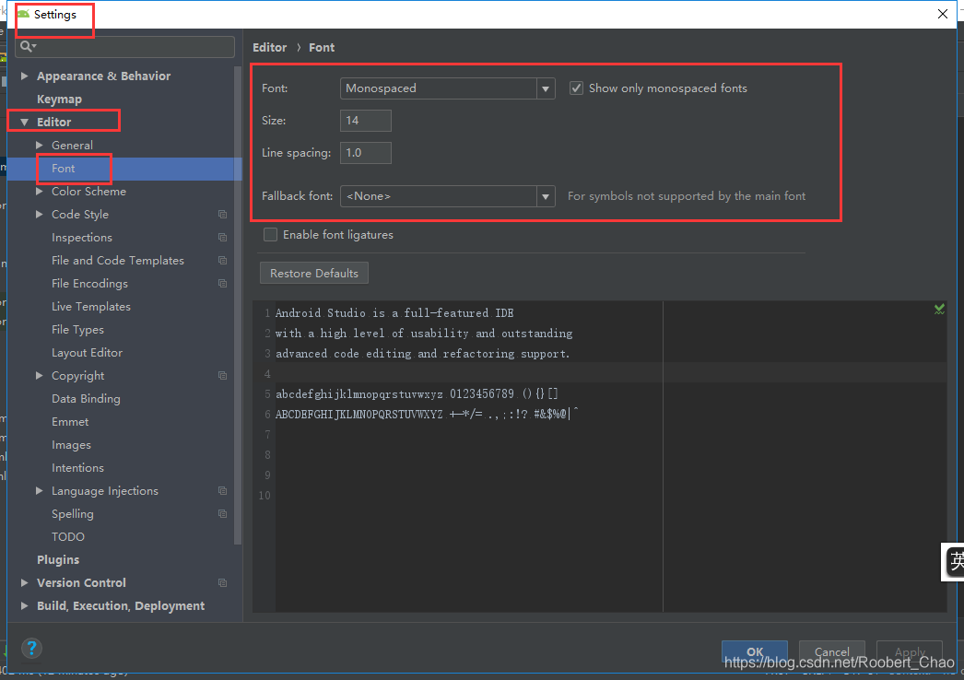This screenshot has height=680, width=964.
Task: Open TODO settings
Action: tap(67, 537)
